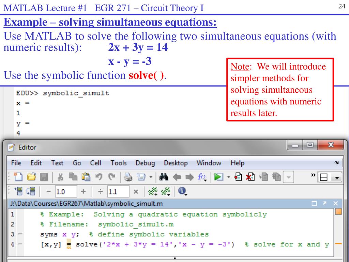
Task: Decrement value with the minus button
Action: pyautogui.click(x=48, y=191)
